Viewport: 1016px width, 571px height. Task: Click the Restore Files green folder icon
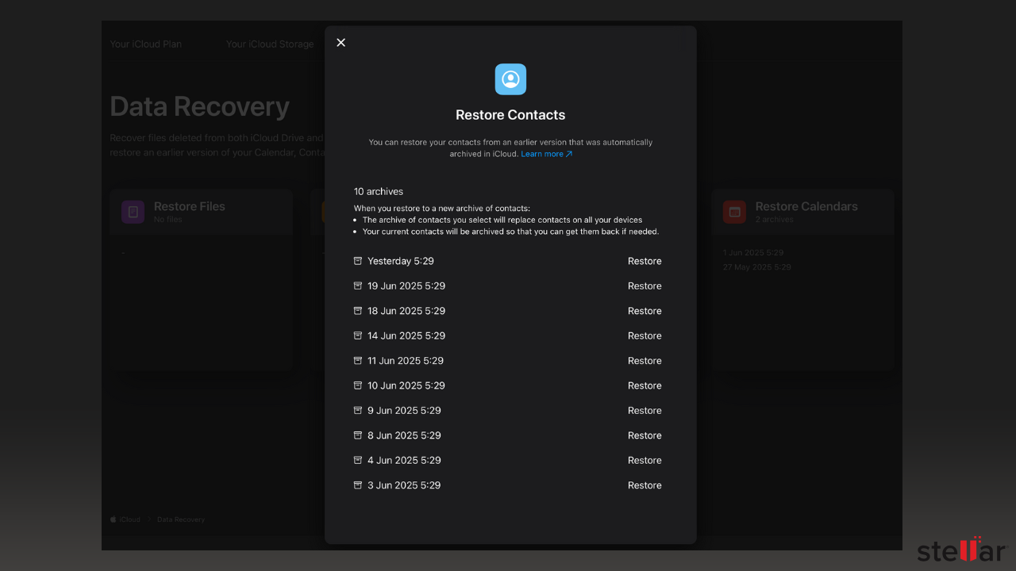(x=133, y=212)
